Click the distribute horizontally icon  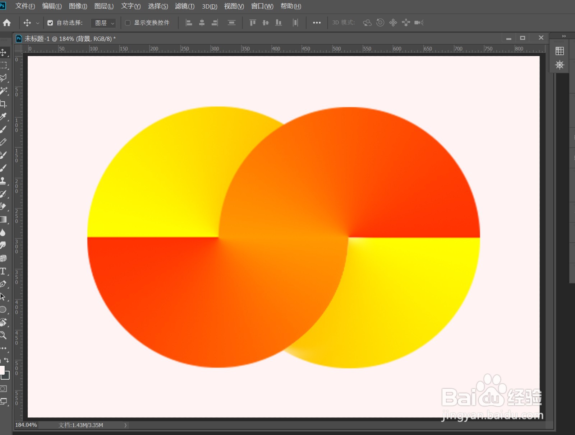(x=295, y=23)
